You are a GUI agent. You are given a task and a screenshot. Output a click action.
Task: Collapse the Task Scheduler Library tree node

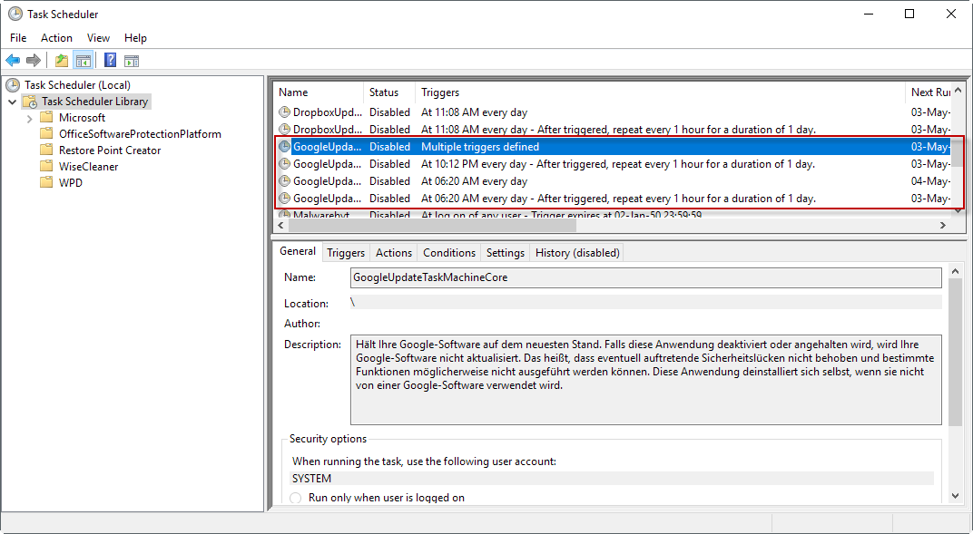click(13, 102)
